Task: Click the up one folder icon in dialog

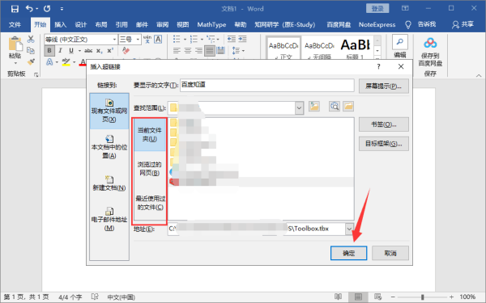Action: pos(314,107)
